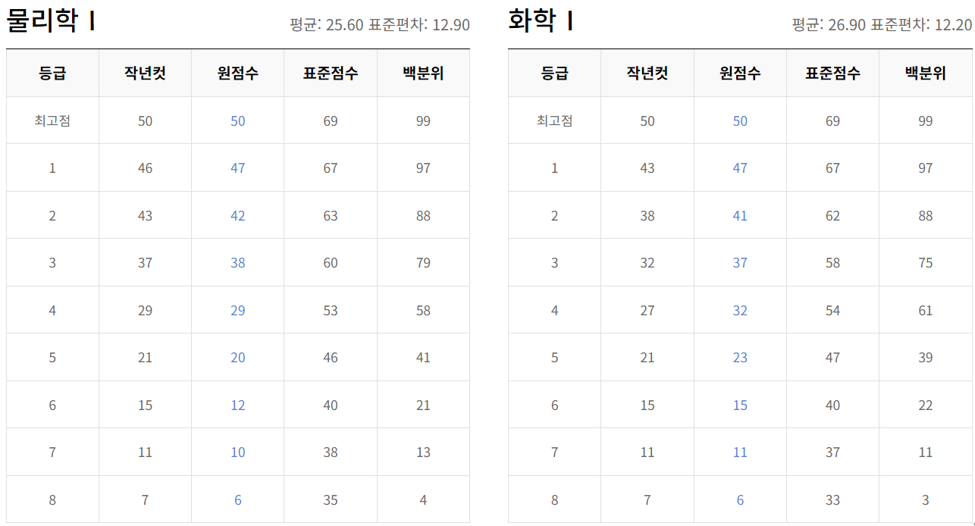Click the 화학 I table title
This screenshot has width=975, height=526.
click(541, 20)
